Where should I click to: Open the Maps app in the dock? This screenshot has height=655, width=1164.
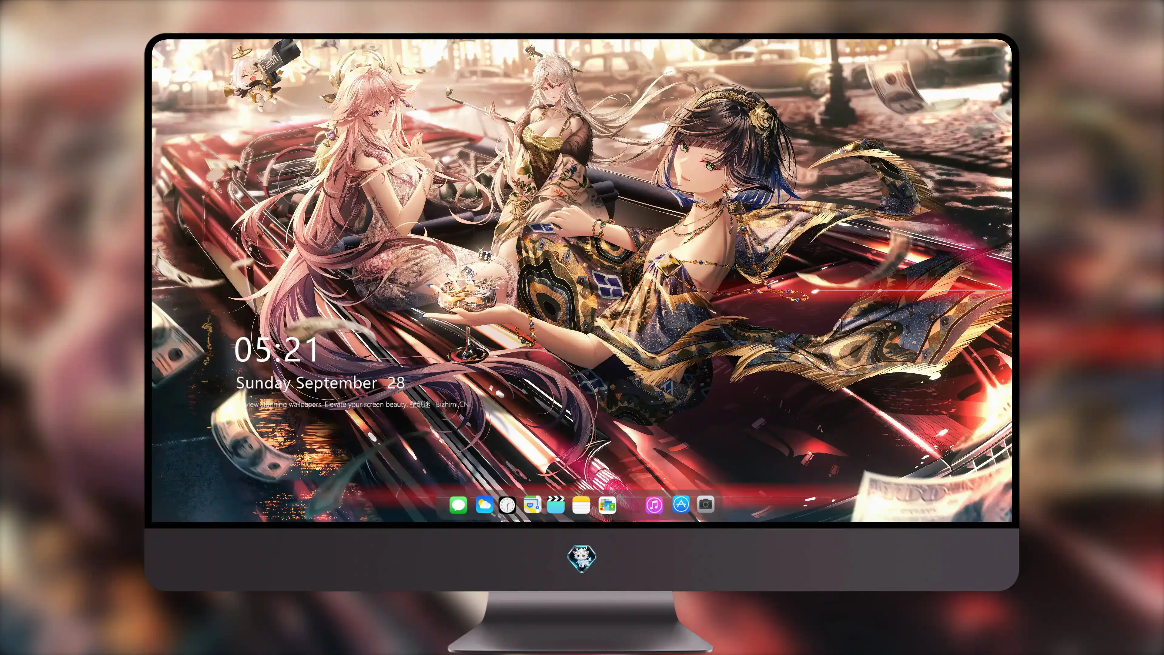pyautogui.click(x=532, y=505)
